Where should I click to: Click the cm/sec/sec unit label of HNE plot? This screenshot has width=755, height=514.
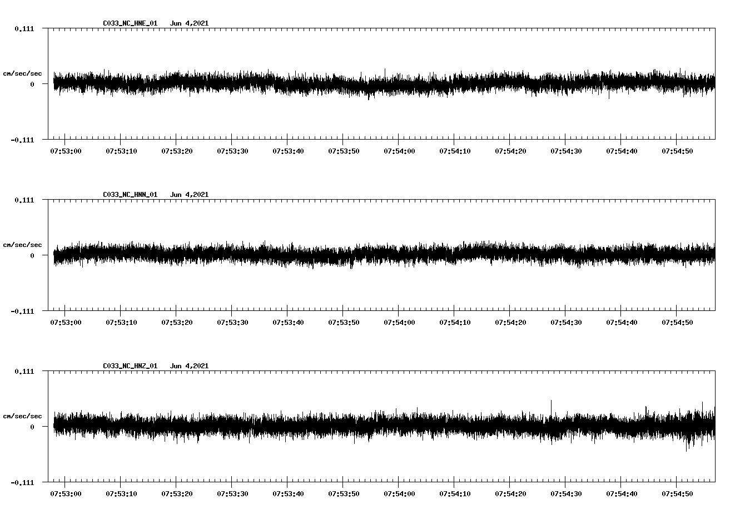22,73
